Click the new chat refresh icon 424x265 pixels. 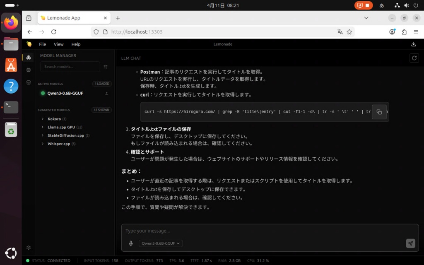point(414,58)
